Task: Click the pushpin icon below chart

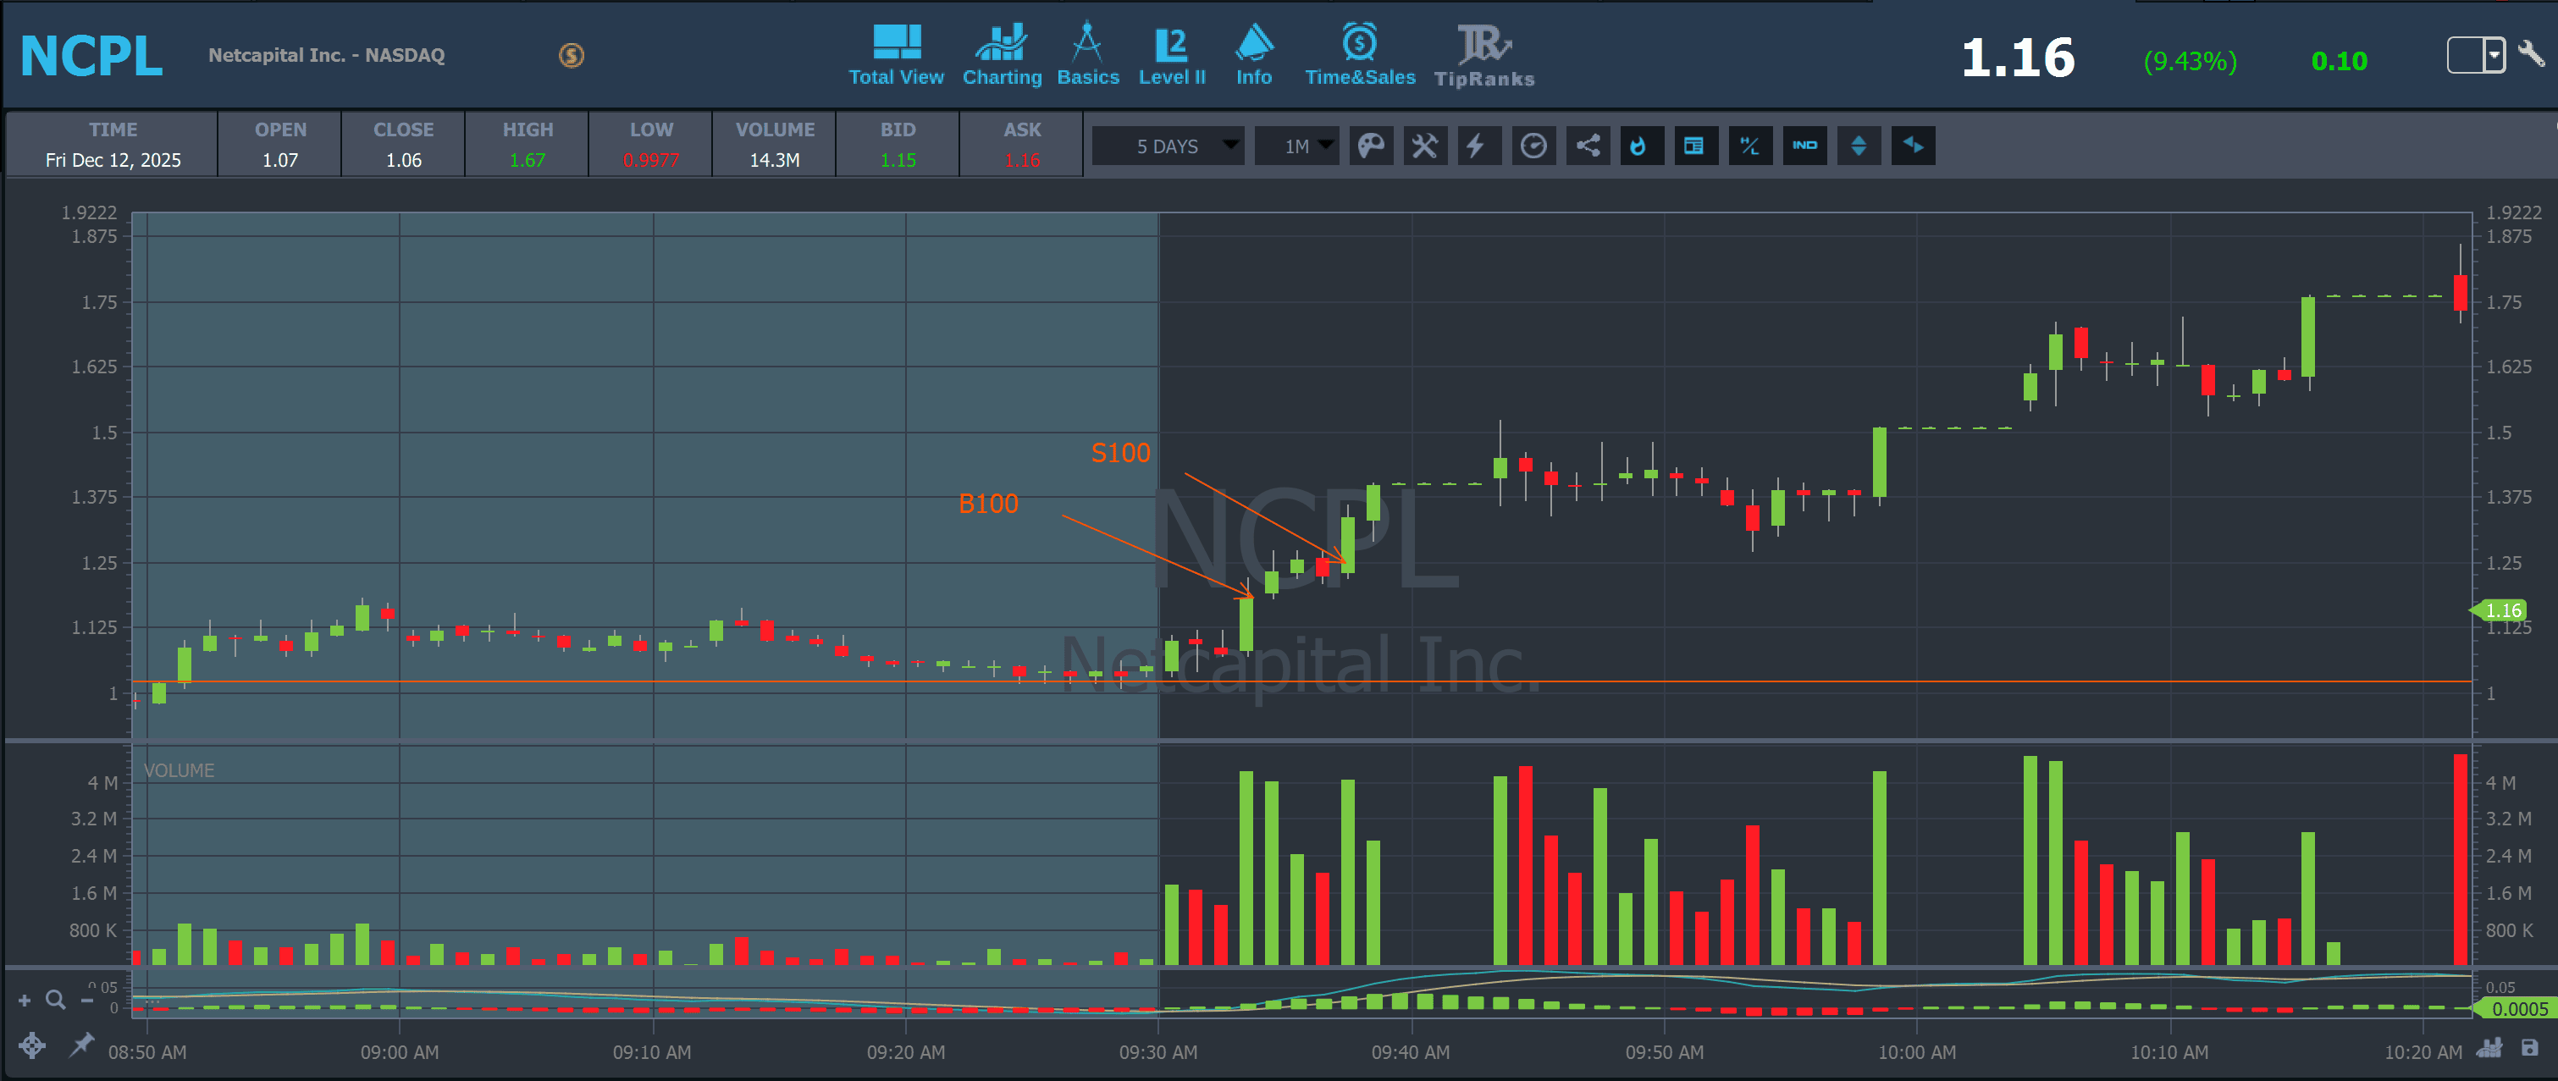Action: pos(81,1045)
